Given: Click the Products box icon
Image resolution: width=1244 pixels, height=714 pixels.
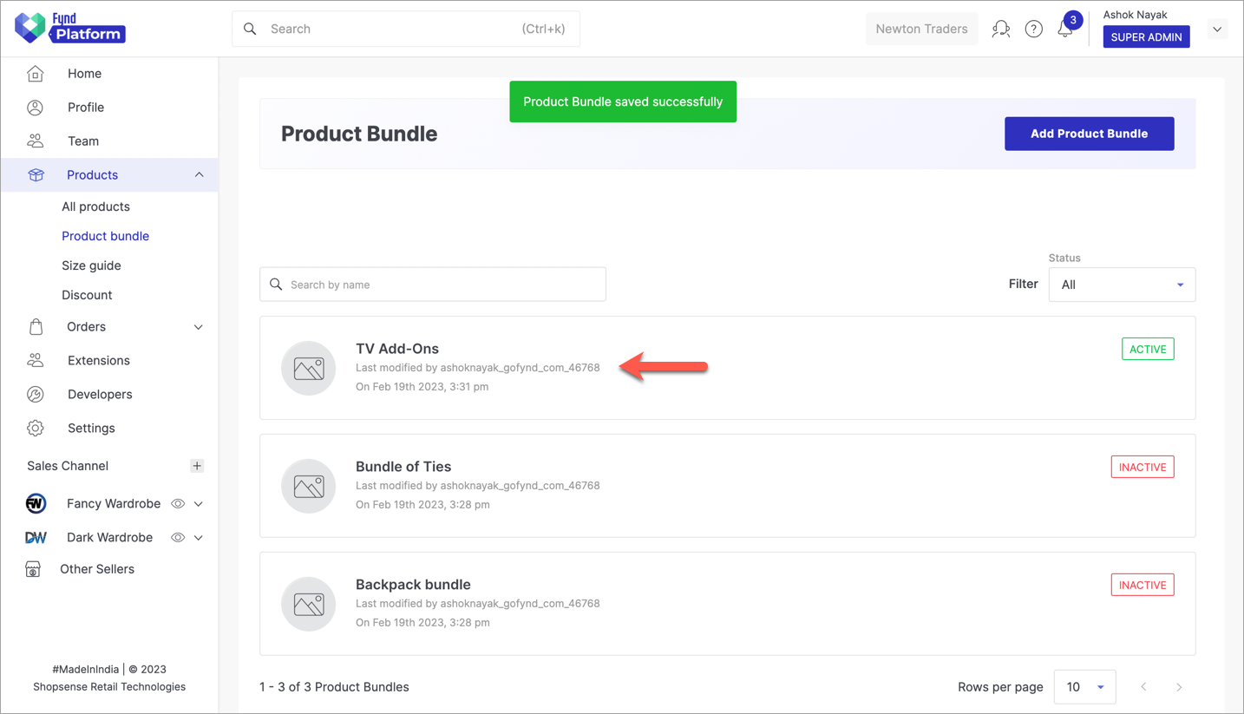Looking at the screenshot, I should [x=36, y=175].
